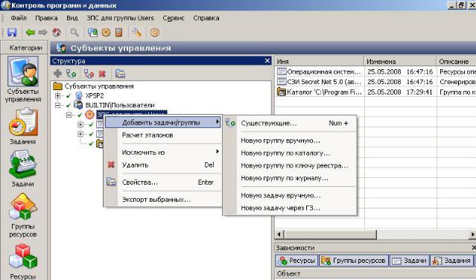Open the Сервис menu
The image size is (476, 280).
point(174,18)
